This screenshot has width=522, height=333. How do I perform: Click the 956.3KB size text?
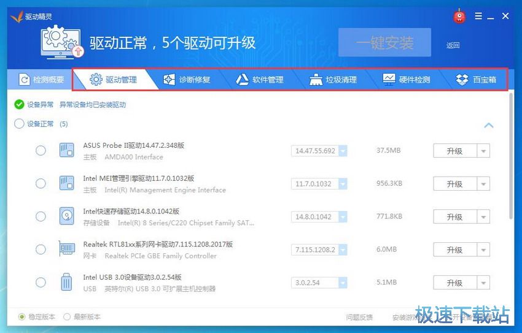coord(389,183)
